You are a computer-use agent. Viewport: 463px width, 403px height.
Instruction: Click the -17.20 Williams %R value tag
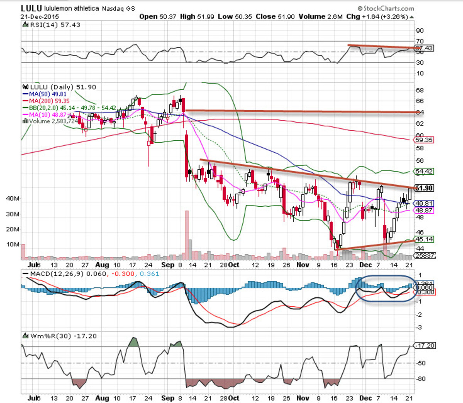pyautogui.click(x=425, y=346)
